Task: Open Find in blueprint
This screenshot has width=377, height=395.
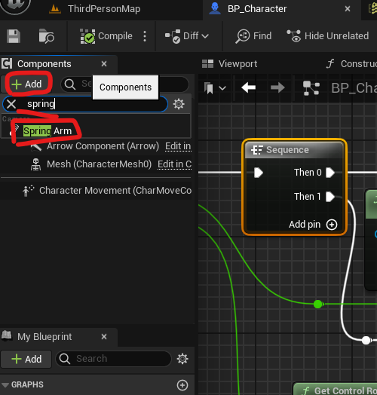Action: (x=253, y=36)
